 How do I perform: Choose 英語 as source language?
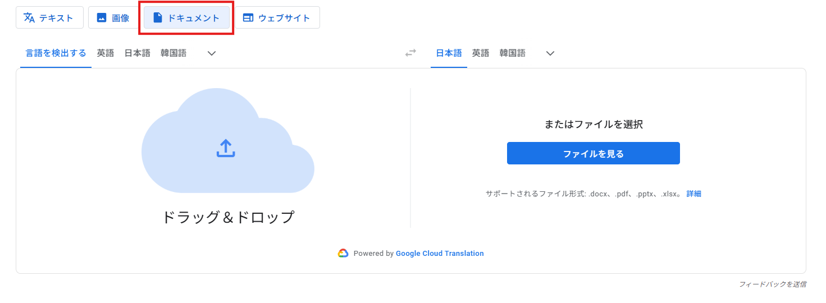pyautogui.click(x=105, y=53)
